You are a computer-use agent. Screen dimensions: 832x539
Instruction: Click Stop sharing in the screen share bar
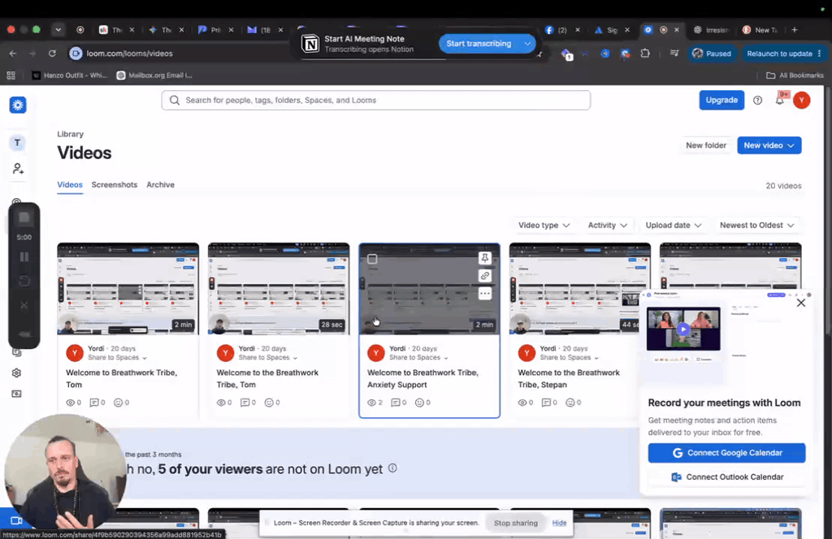(516, 523)
